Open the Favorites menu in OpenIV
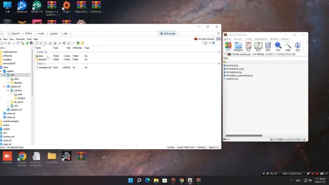 (x=20, y=39)
